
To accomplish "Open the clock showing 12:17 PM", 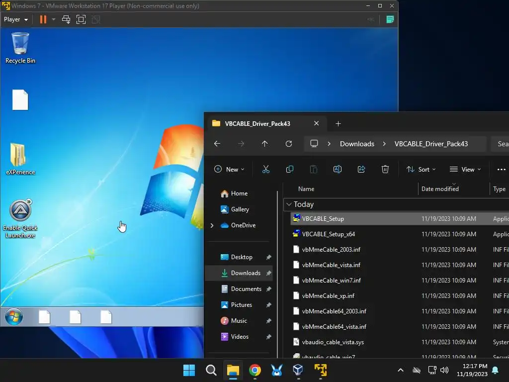I will point(472,370).
